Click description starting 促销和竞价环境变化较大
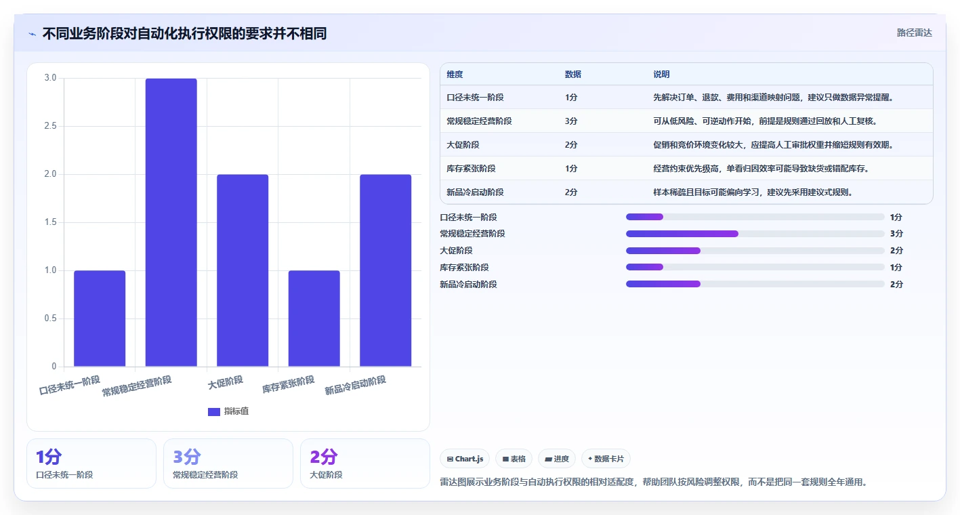This screenshot has height=515, width=960. tap(774, 145)
